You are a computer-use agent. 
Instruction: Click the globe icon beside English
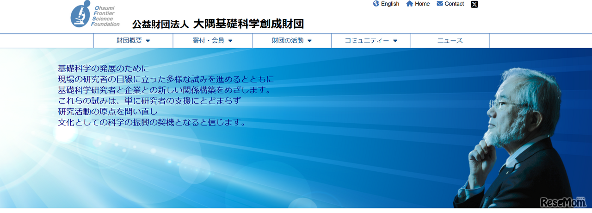click(376, 4)
